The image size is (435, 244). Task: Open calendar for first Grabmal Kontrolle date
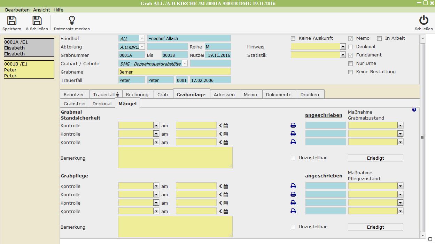[226, 126]
